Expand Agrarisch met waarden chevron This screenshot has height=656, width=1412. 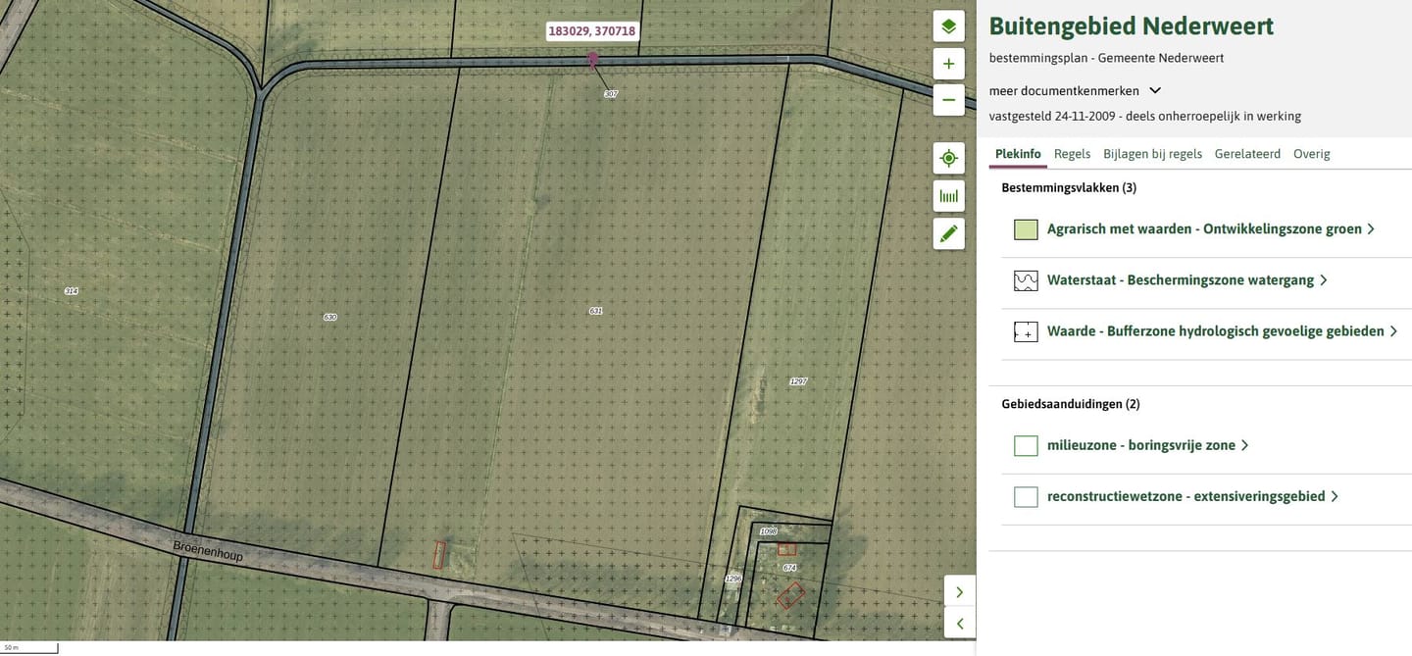1371,229
